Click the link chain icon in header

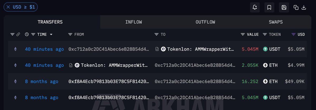18,34
